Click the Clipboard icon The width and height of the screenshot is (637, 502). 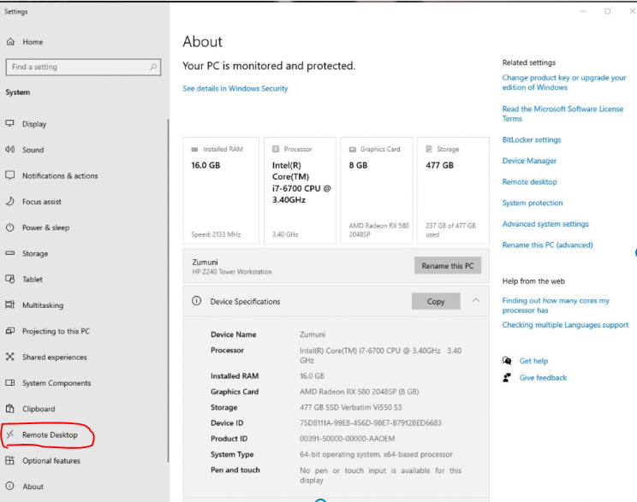[9, 408]
